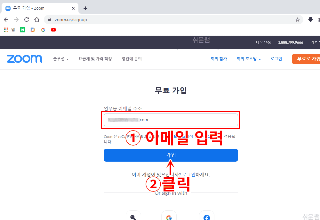320x220 pixels.
Task: Open the Google bookmark icon
Action: coord(43,30)
